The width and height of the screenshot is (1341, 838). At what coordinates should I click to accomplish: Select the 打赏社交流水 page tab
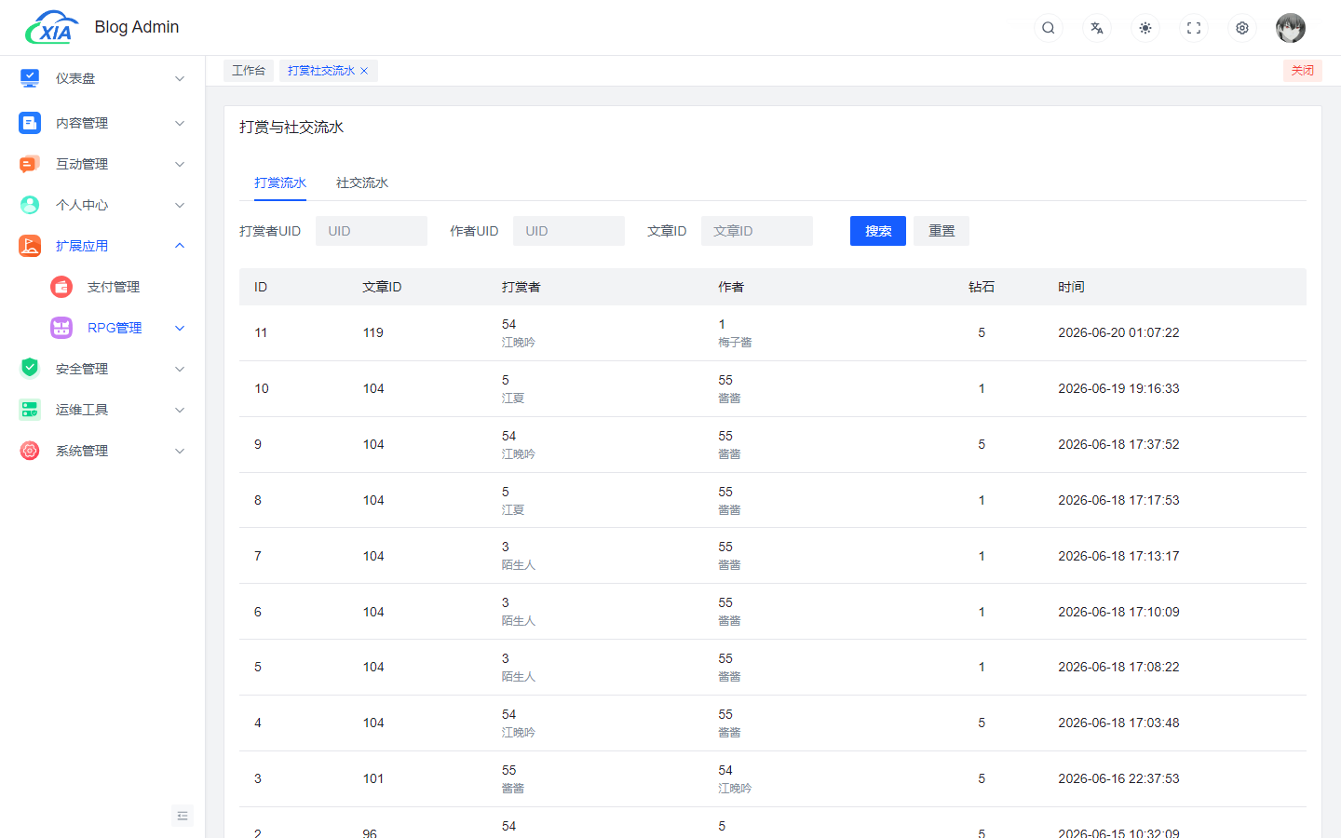321,71
